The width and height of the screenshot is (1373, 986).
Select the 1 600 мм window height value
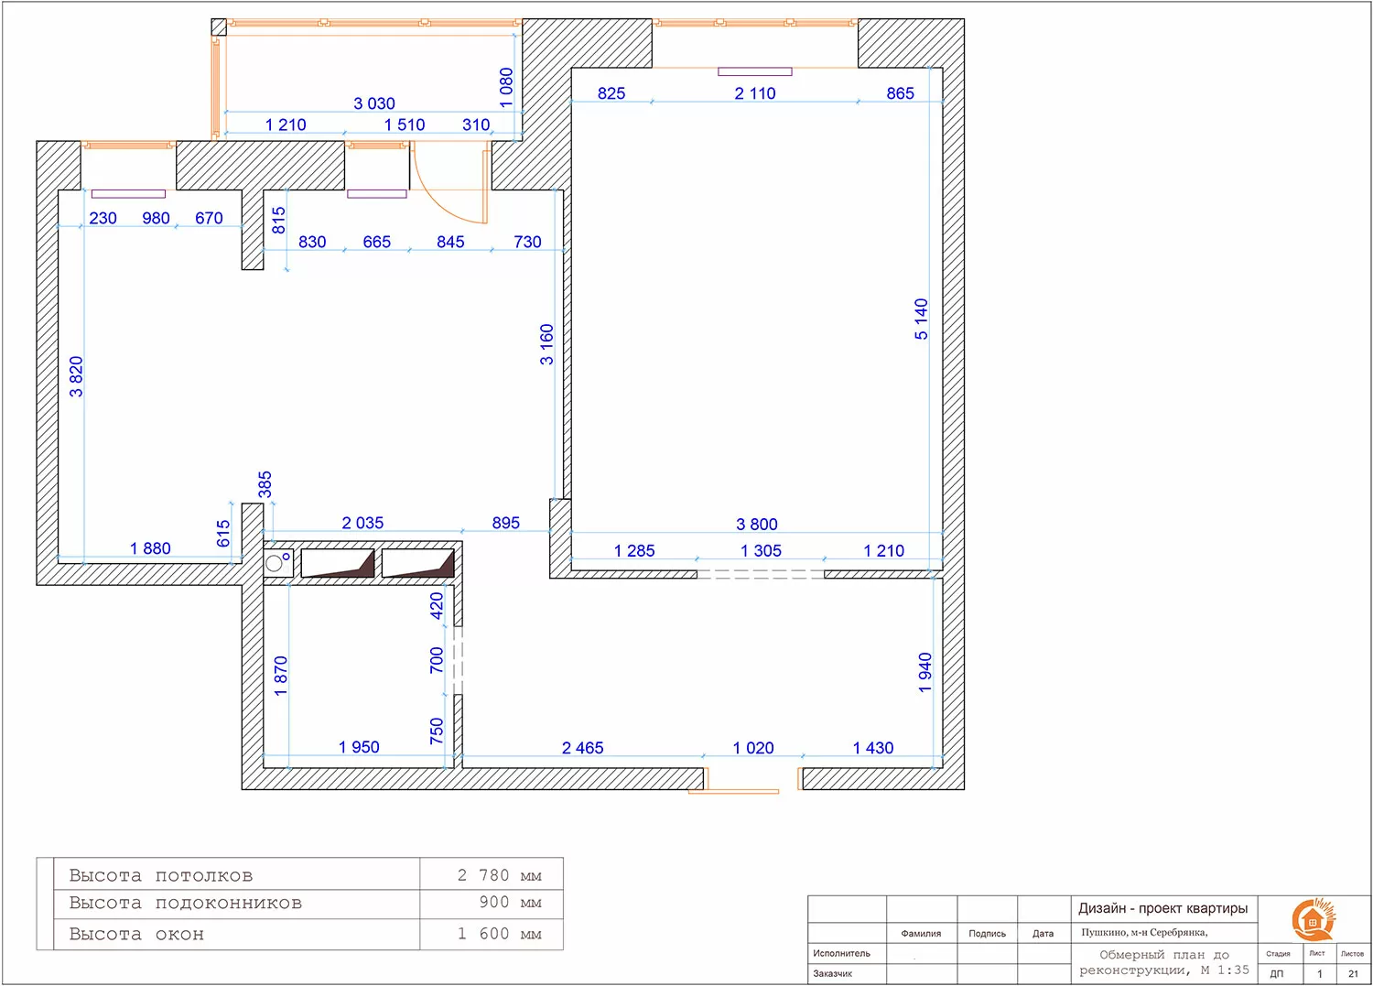(500, 934)
